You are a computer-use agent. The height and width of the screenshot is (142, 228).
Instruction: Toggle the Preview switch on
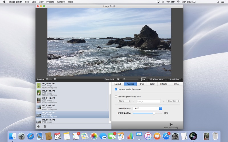point(49,79)
